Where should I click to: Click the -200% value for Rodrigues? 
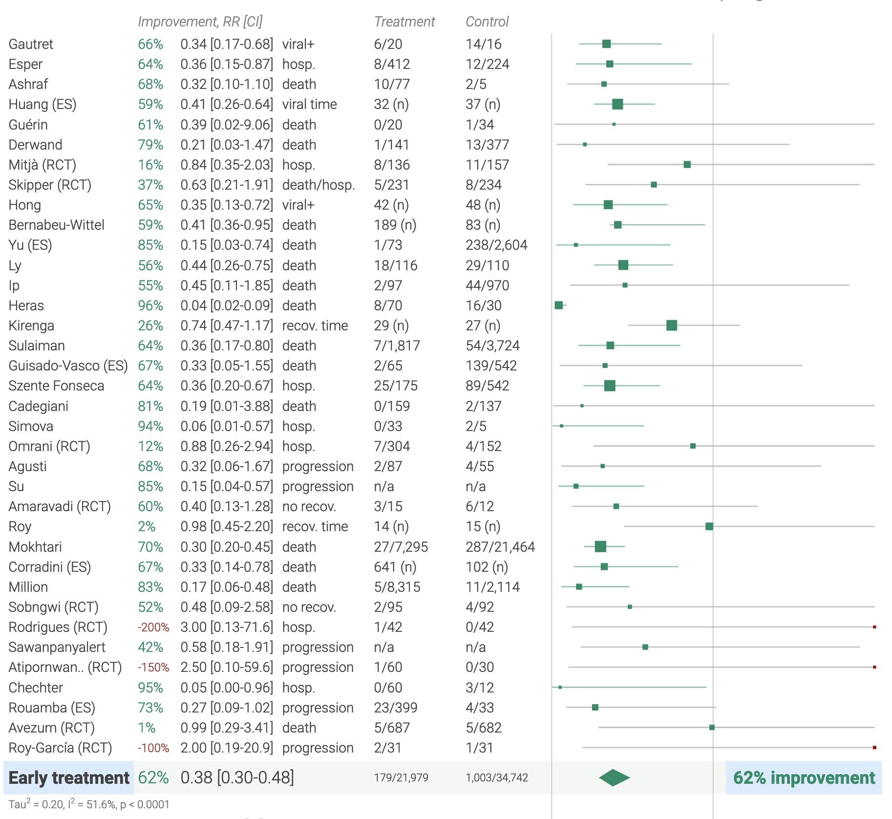pos(153,627)
